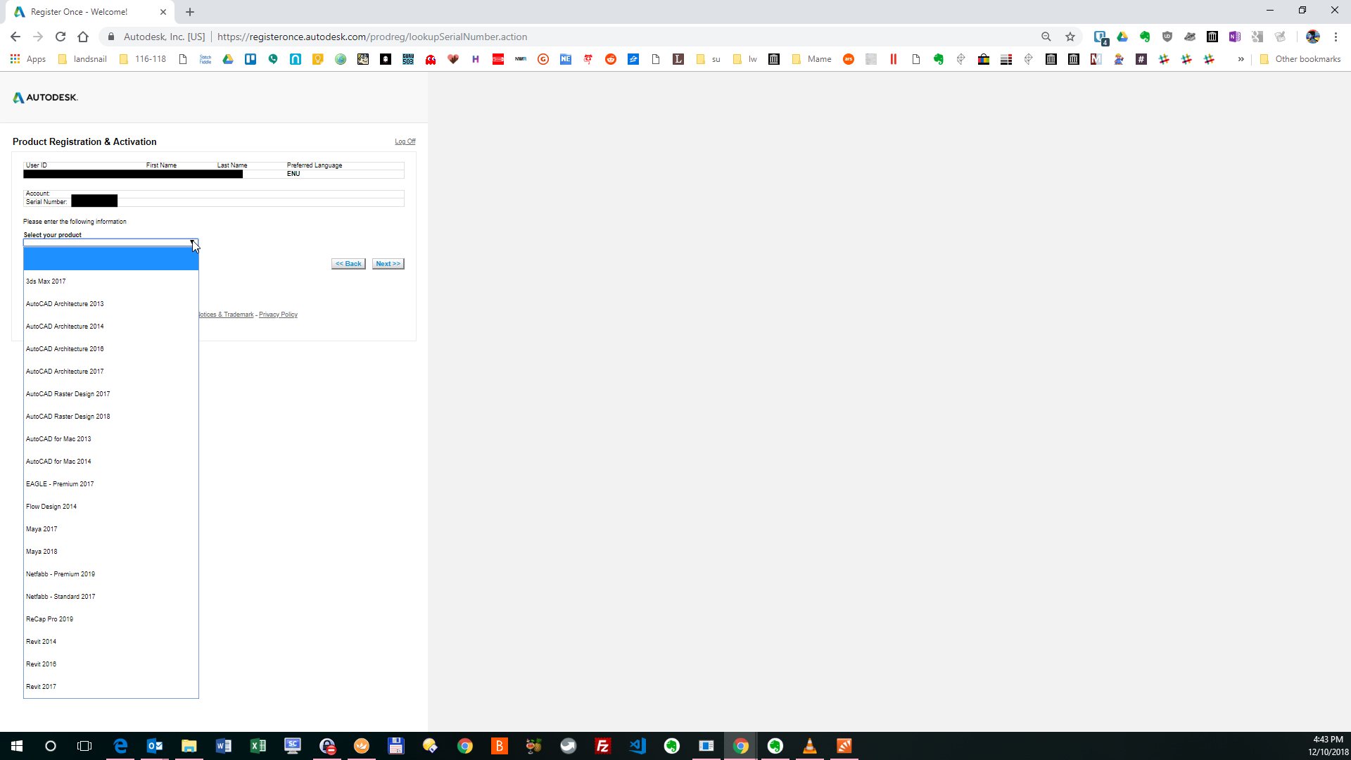
Task: Go back with browser back arrow
Action: pyautogui.click(x=15, y=37)
